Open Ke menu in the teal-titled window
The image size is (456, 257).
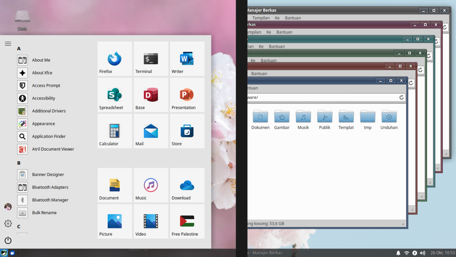pyautogui.click(x=261, y=46)
